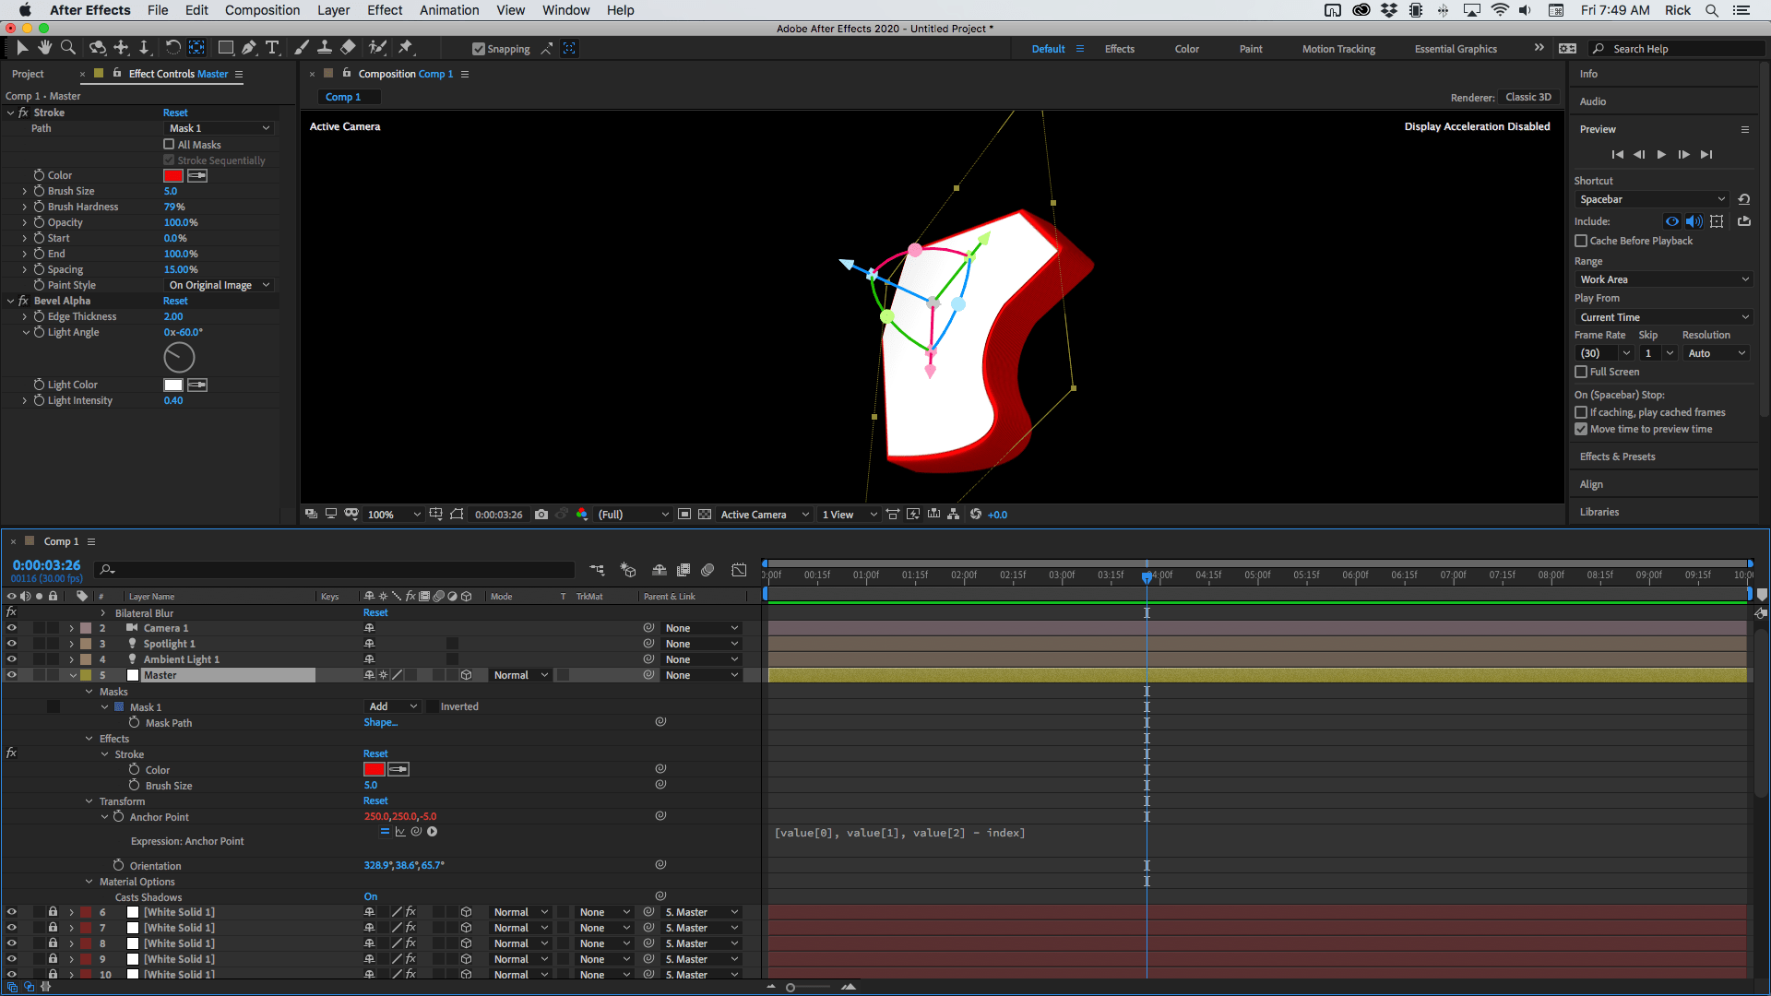The width and height of the screenshot is (1771, 996).
Task: Reset the Bevel Alpha effect
Action: tap(175, 301)
